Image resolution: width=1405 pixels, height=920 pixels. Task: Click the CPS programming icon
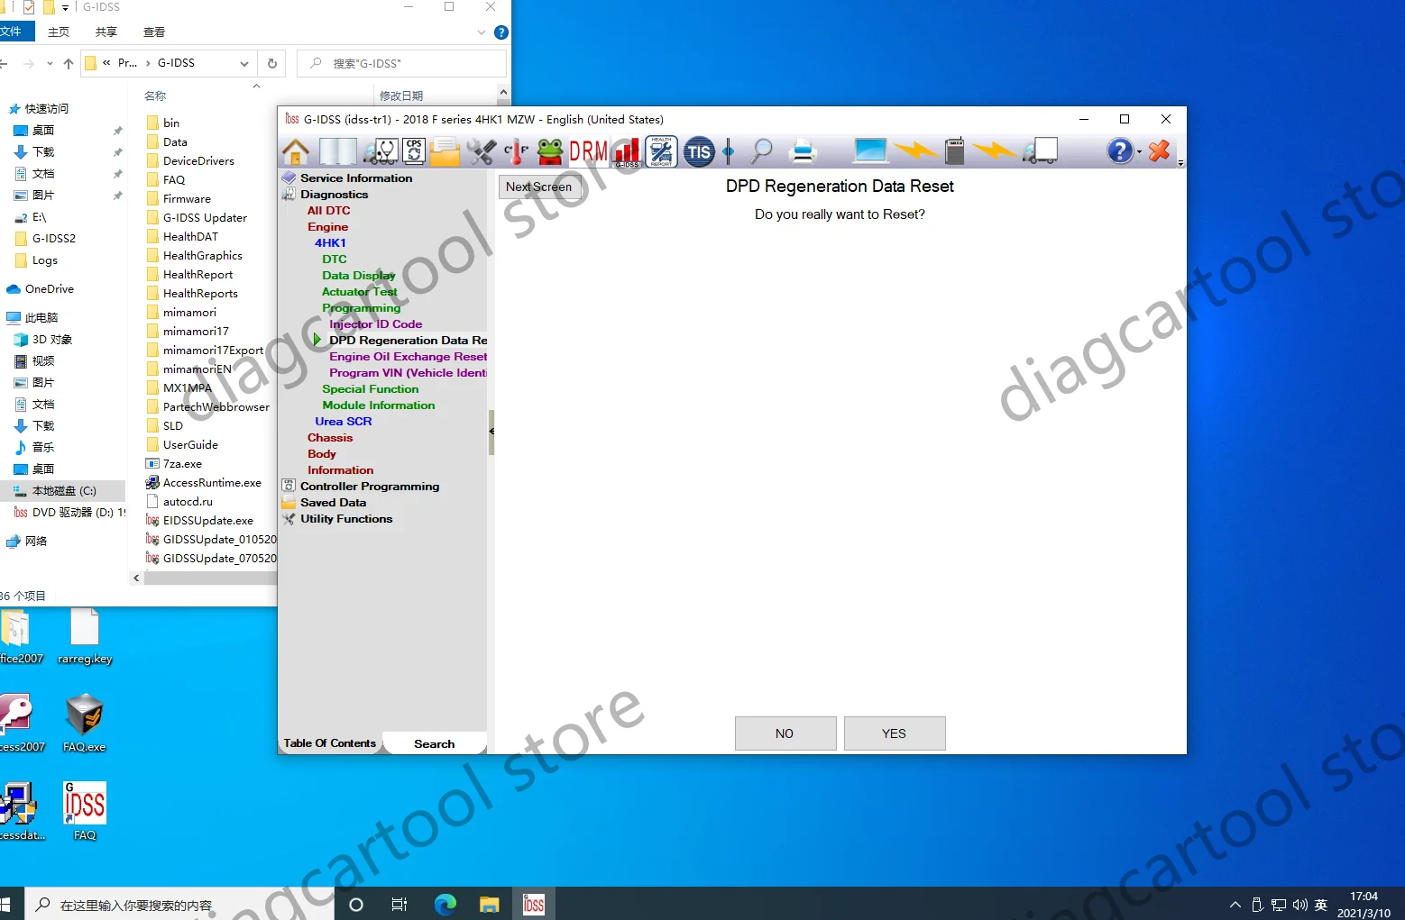point(414,150)
